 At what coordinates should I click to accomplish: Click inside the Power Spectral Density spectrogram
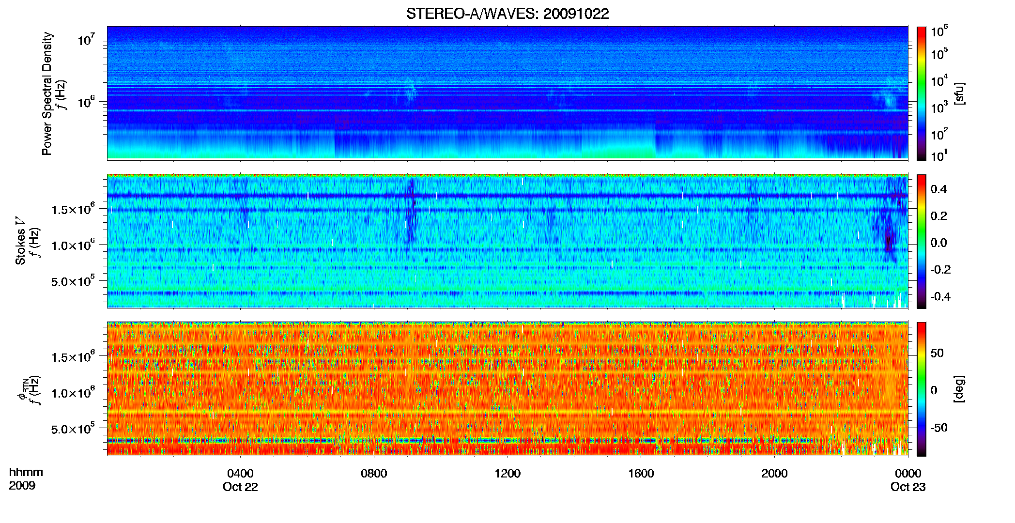(x=507, y=93)
